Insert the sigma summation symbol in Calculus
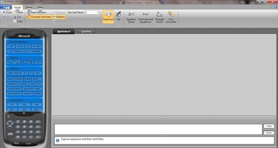278x148 pixels. tap(33, 62)
